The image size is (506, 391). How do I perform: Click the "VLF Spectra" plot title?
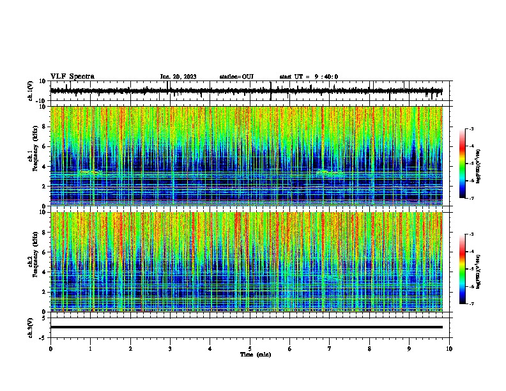(x=72, y=77)
